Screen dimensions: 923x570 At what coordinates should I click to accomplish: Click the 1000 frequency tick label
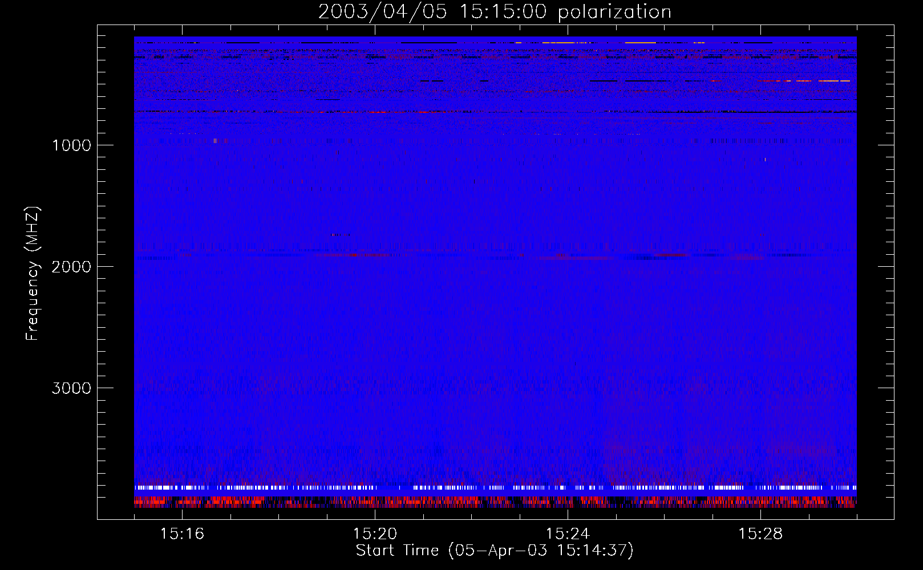[71, 145]
